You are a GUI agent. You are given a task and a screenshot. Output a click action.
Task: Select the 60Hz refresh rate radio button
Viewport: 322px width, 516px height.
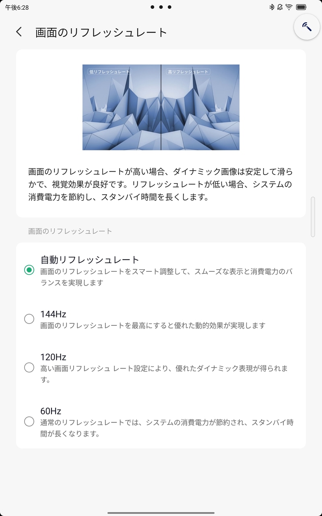tap(29, 422)
